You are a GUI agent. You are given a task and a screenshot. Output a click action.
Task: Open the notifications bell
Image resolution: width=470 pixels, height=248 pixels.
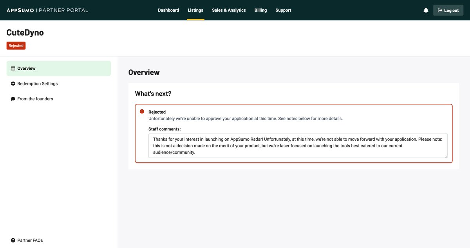pos(426,11)
